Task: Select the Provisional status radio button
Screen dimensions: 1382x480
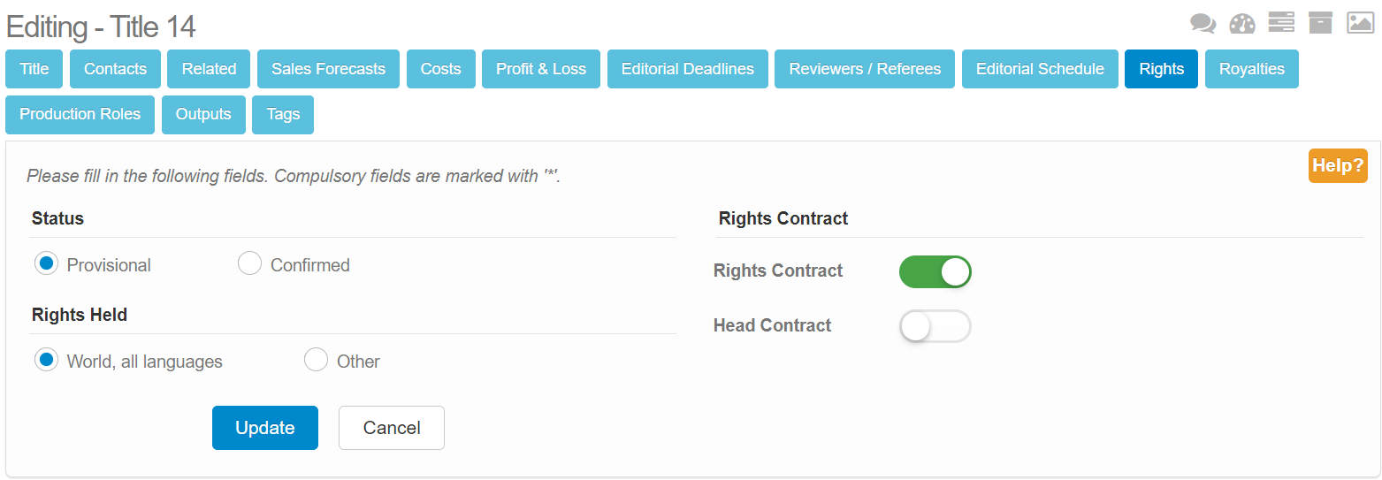Action: pos(47,263)
